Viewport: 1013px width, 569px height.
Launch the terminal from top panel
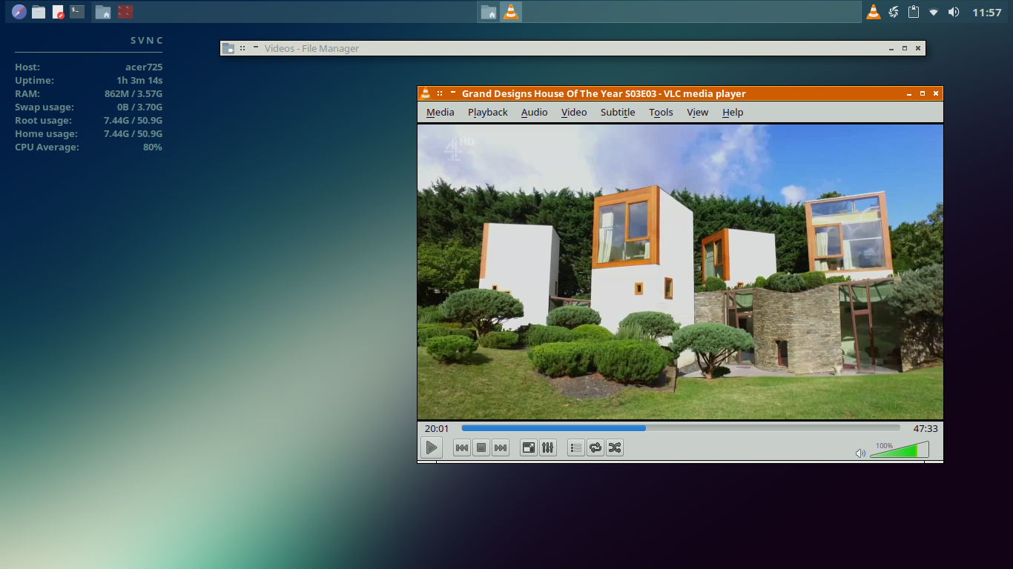(77, 12)
